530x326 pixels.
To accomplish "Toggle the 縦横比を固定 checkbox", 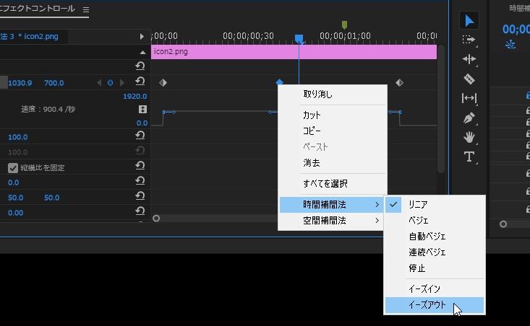I will (13, 168).
